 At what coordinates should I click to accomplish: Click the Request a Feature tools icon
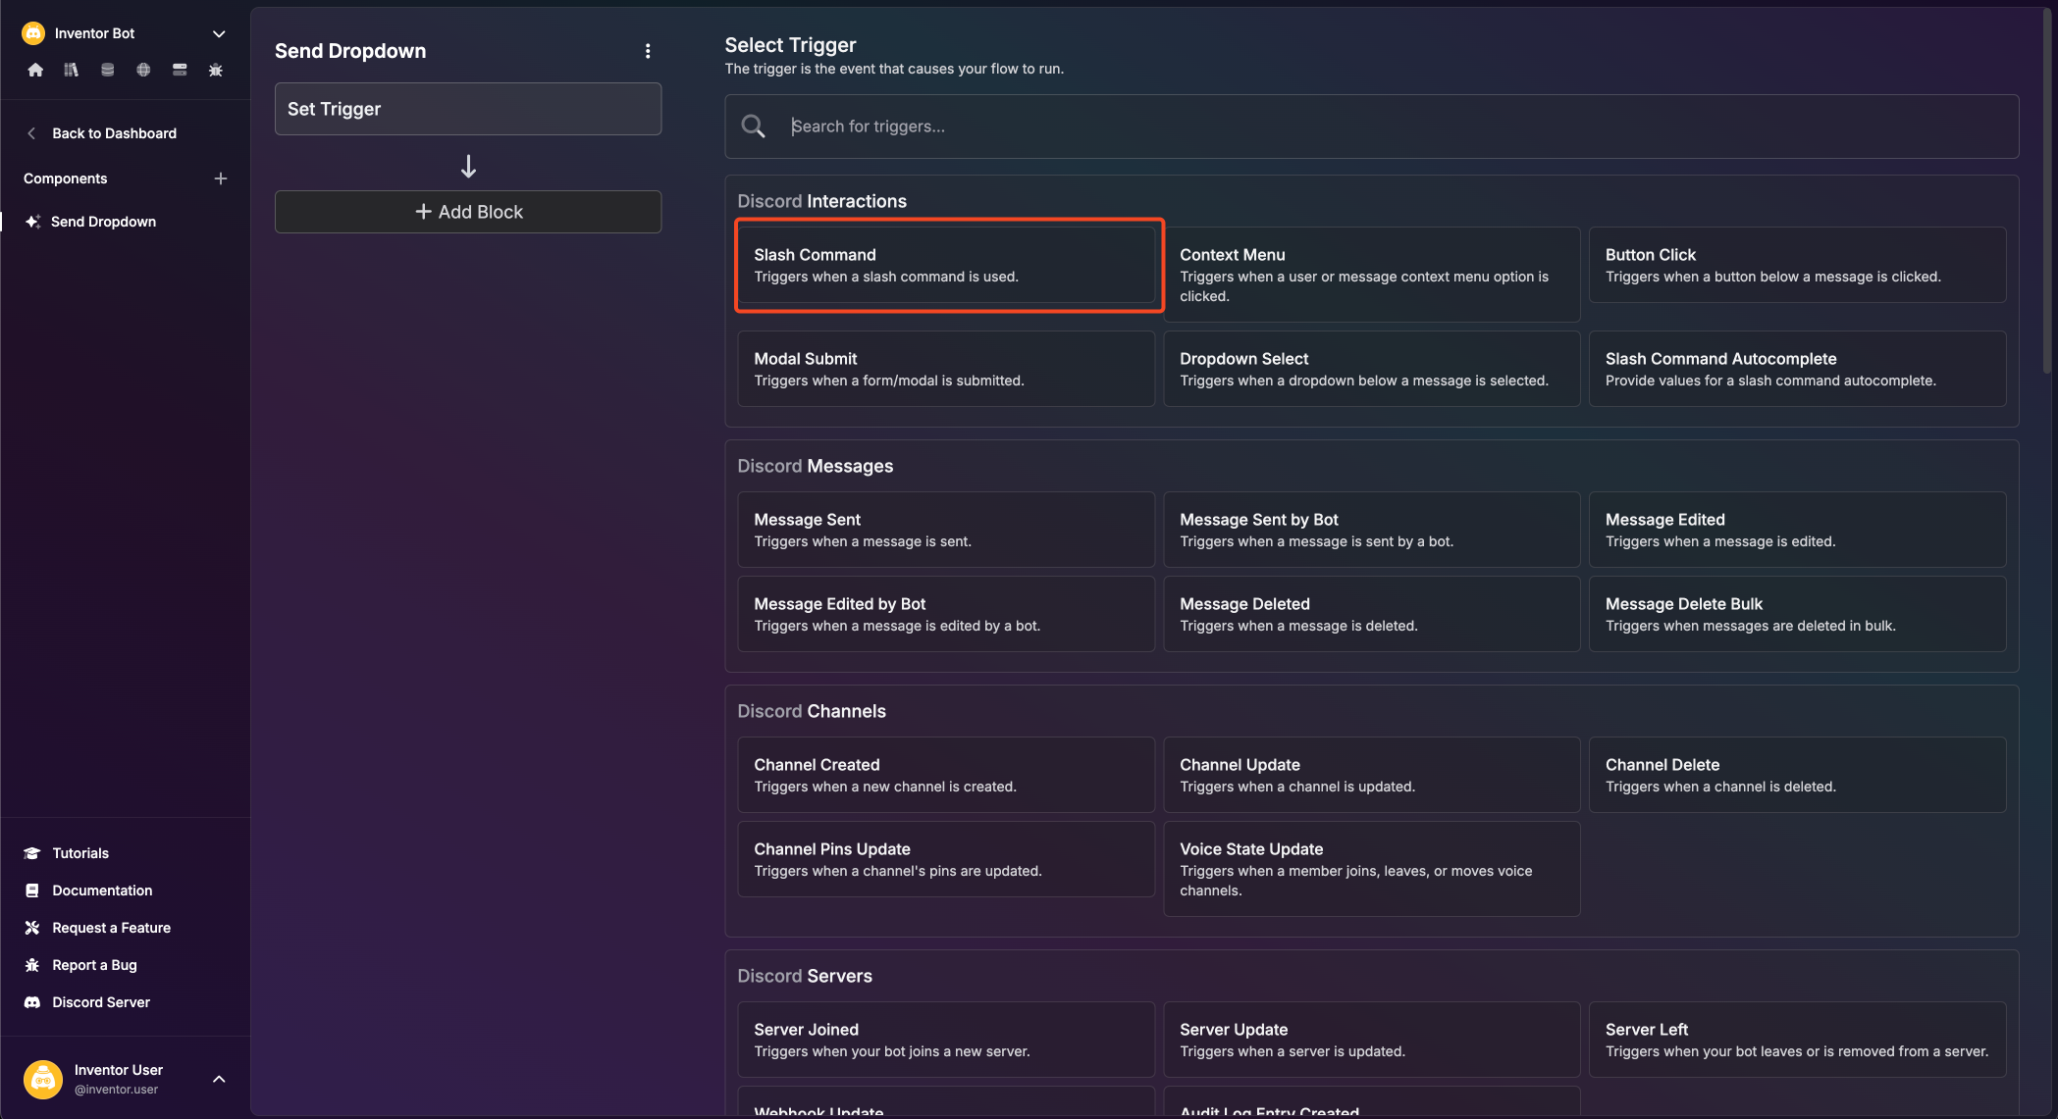(32, 928)
